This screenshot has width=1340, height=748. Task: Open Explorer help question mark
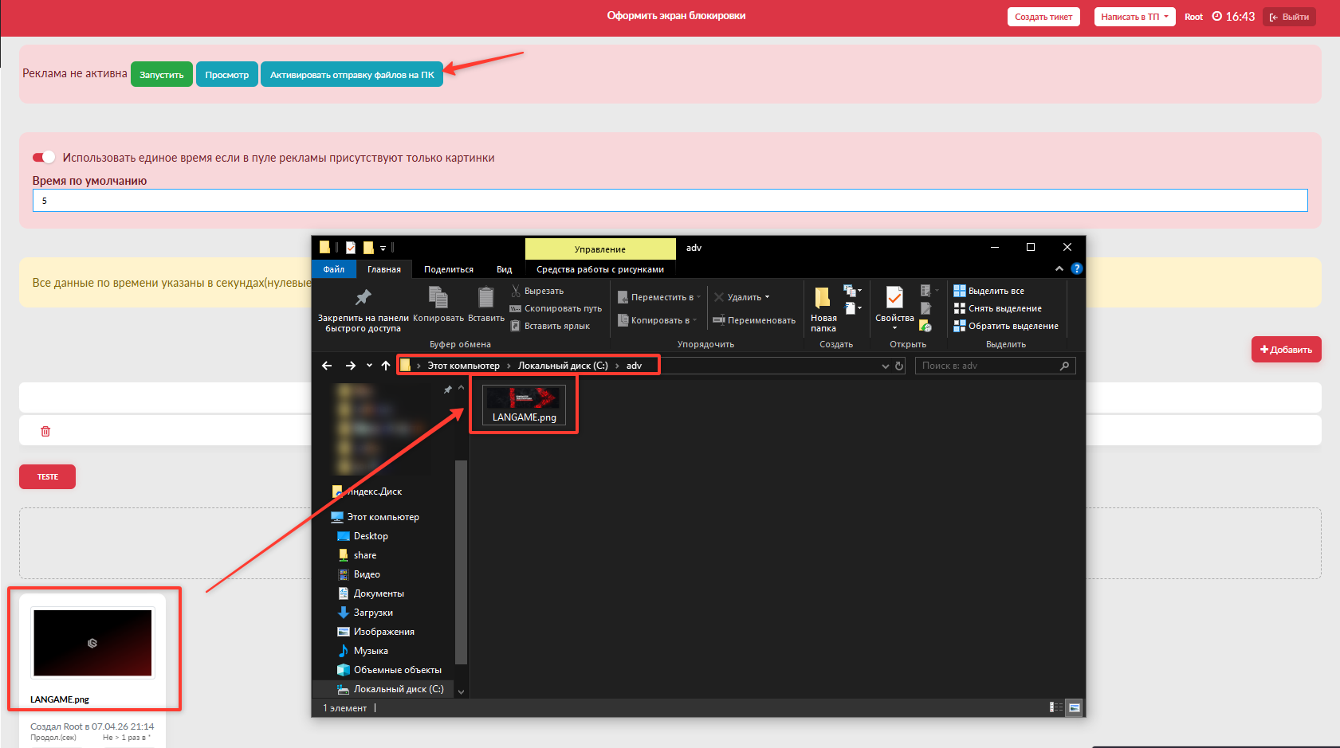point(1076,269)
